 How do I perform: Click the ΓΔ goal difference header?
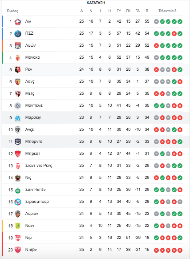click(x=137, y=11)
